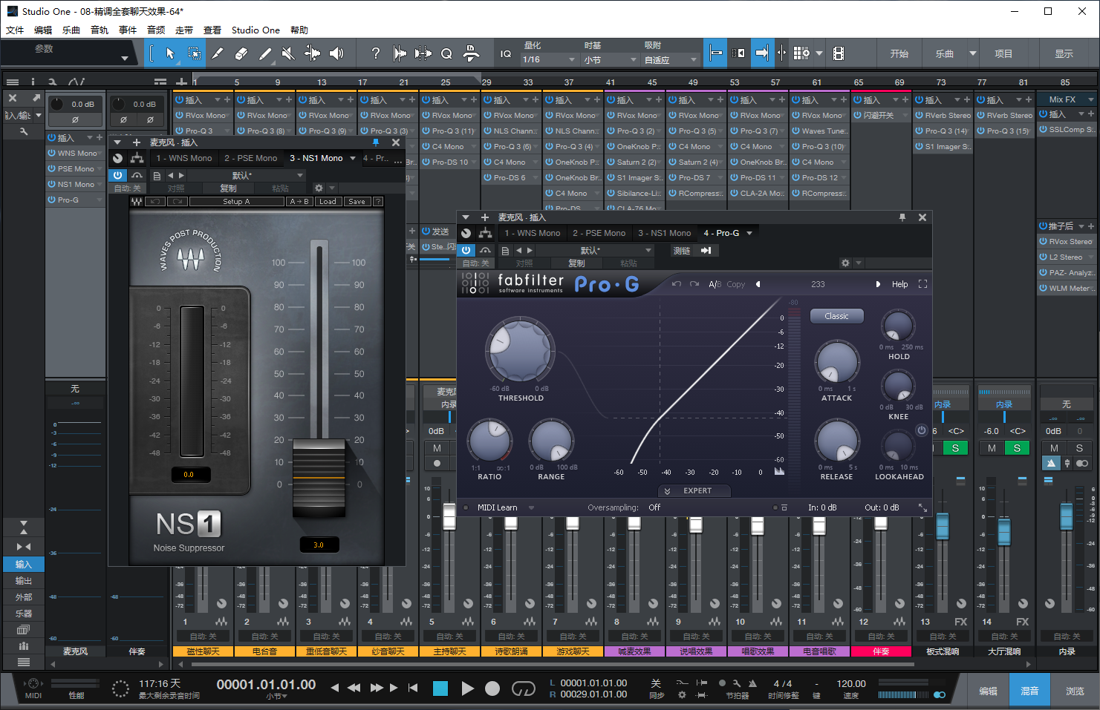The width and height of the screenshot is (1100, 710).
Task: Switch to 2 - PSE Mono tab in Pro-G window
Action: point(599,233)
